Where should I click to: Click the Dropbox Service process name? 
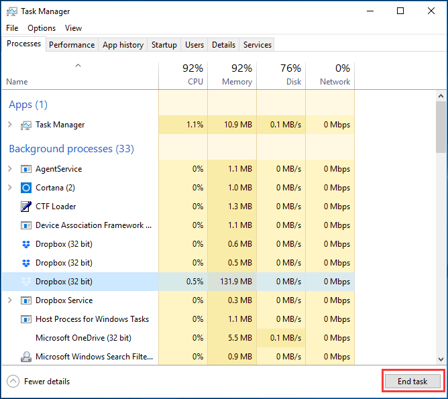[x=64, y=300]
